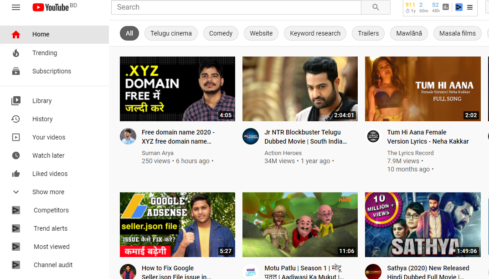Viewport: 489px width, 279px height.
Task: Open Subscriptions in sidebar
Action: 54,71
